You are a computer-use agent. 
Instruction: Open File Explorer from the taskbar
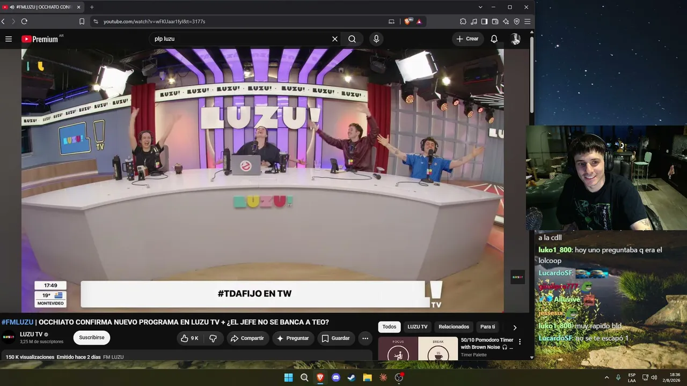click(367, 377)
